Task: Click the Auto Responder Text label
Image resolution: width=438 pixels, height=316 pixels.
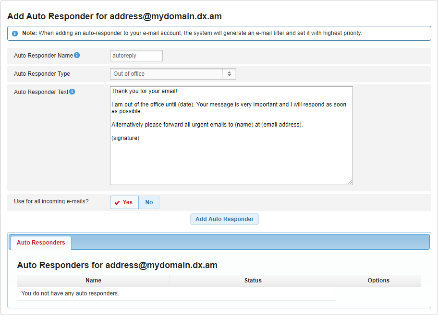Action: [41, 92]
